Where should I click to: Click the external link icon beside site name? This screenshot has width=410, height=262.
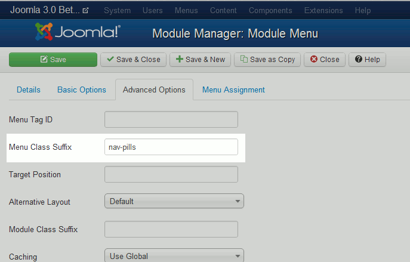[x=86, y=11]
